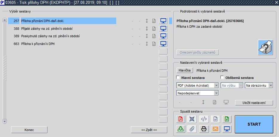Screen dimensions: 279x137
Task: Click the Hlavička button
Action: pyautogui.click(x=185, y=70)
